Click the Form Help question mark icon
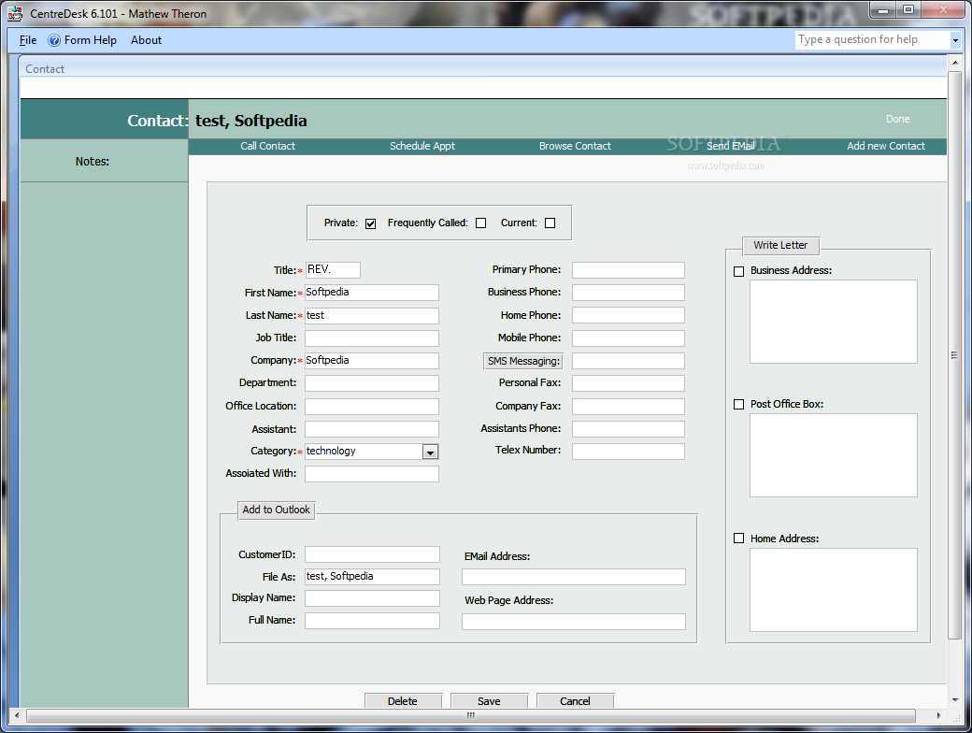972x733 pixels. [x=54, y=40]
